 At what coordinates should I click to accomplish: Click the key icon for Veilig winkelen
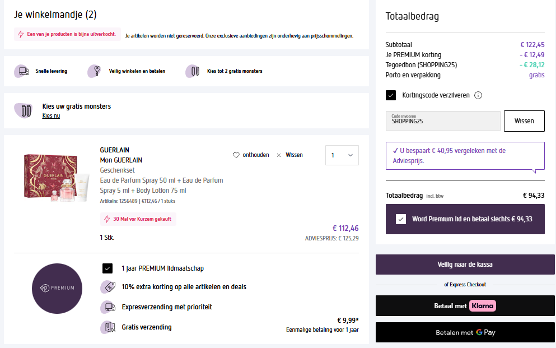point(94,71)
